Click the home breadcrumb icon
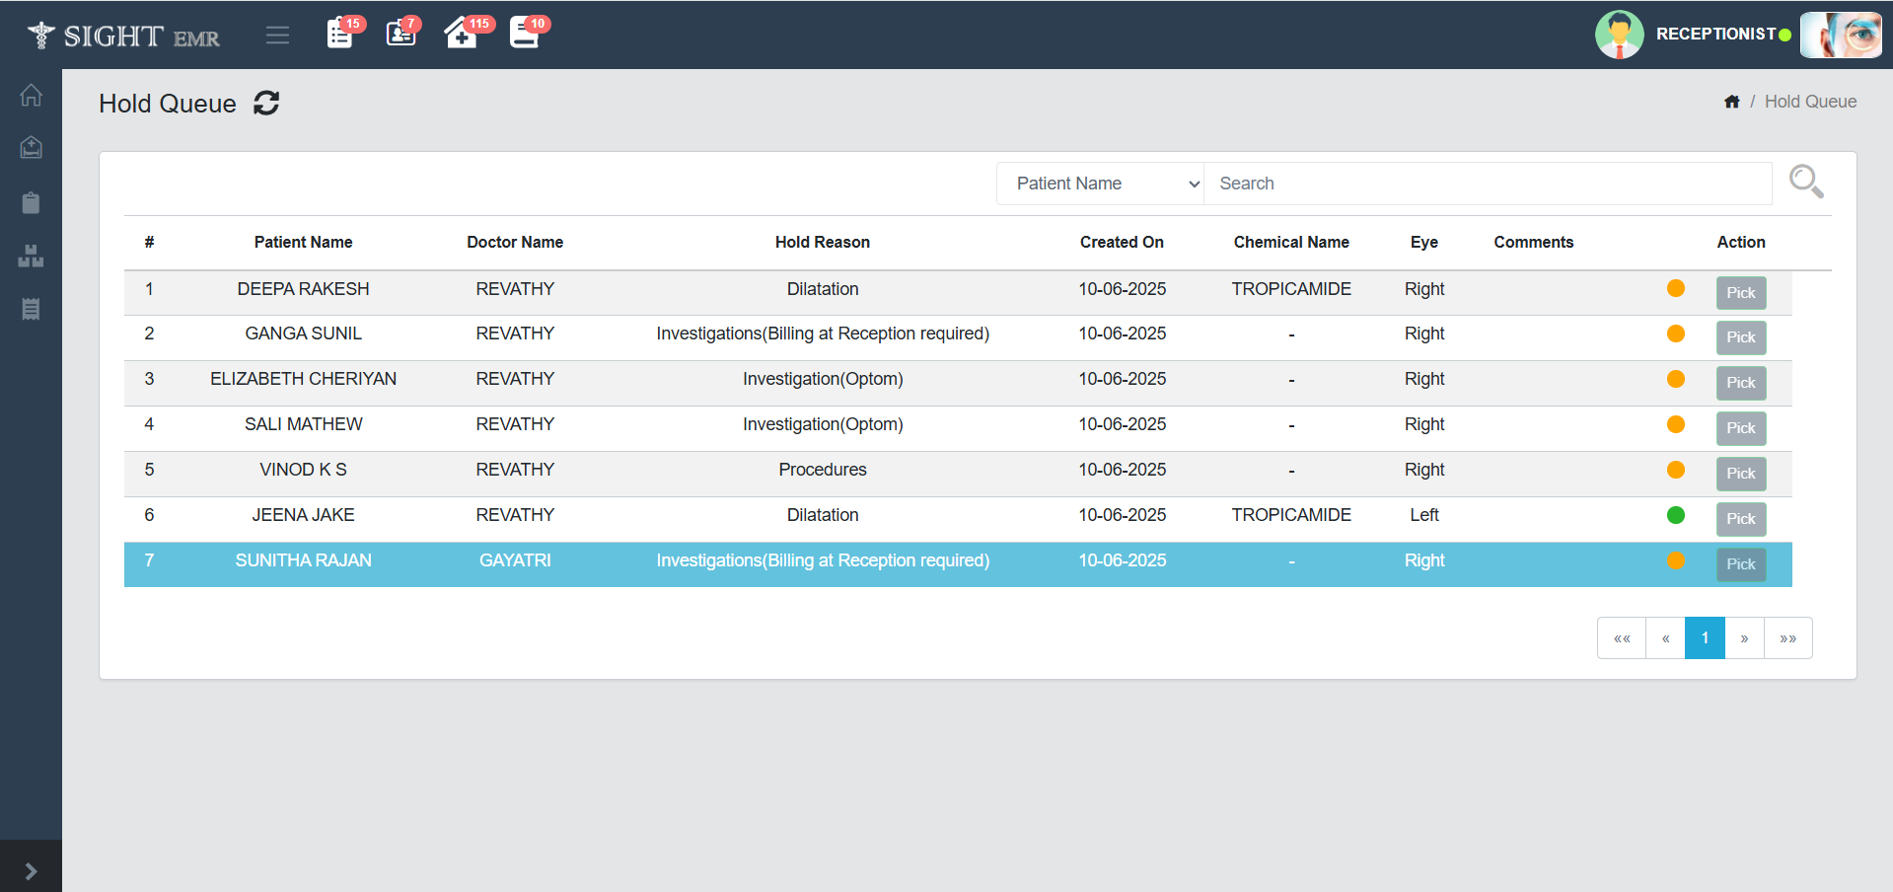This screenshot has width=1893, height=892. pyautogui.click(x=1731, y=102)
